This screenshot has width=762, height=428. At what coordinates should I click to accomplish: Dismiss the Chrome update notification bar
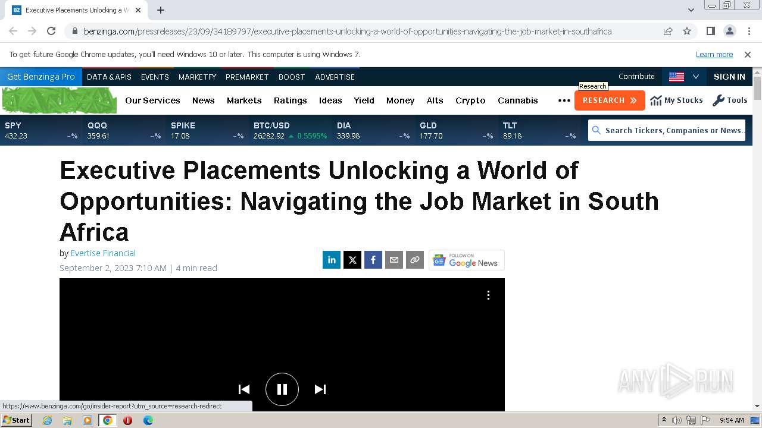coord(748,54)
